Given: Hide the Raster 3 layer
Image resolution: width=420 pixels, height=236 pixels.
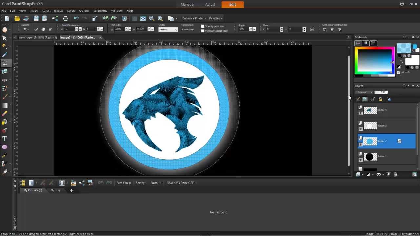Looking at the screenshot, I should point(361,129).
